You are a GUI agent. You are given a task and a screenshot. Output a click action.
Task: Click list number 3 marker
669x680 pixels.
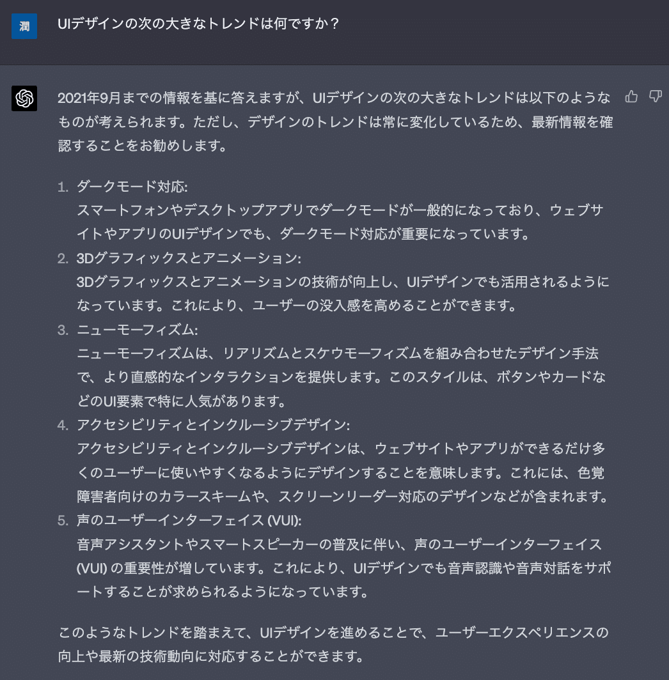click(x=63, y=330)
